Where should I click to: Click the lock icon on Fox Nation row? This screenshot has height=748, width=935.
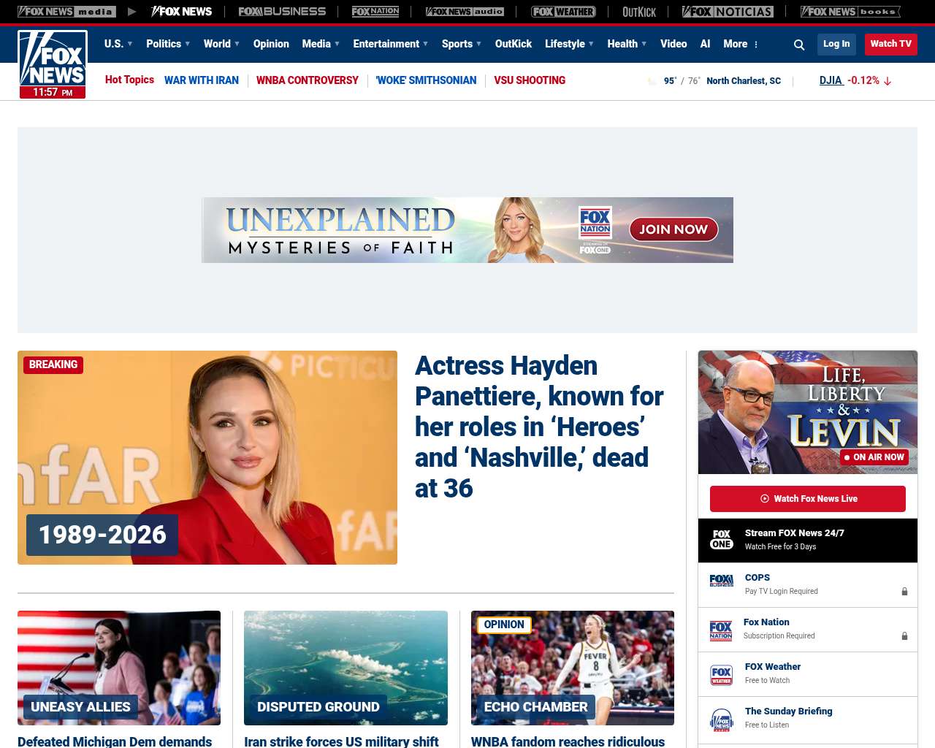(904, 636)
